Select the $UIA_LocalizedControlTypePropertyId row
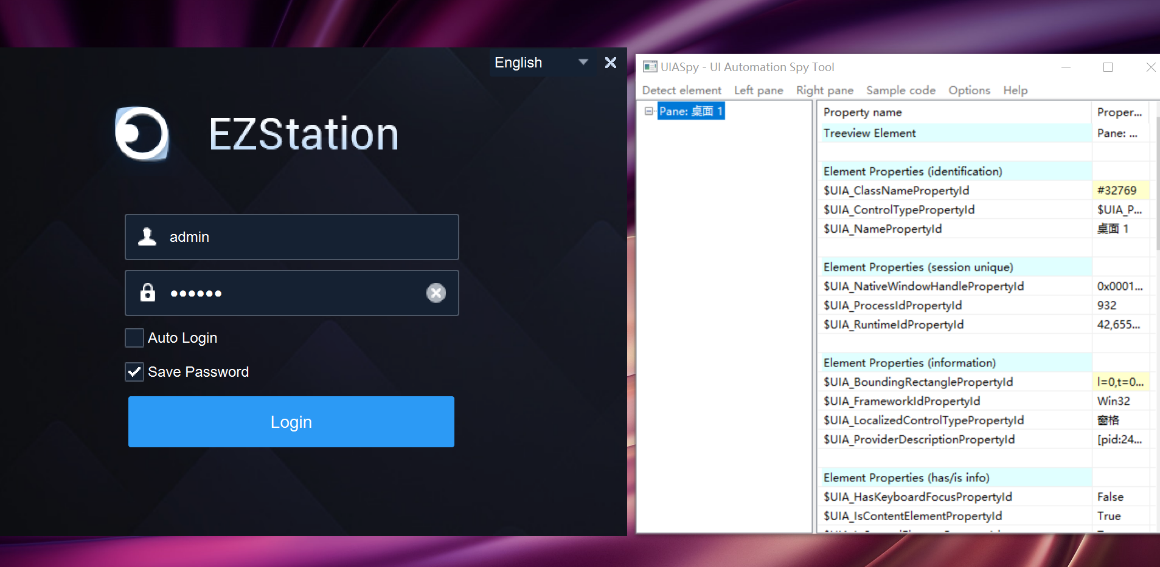This screenshot has height=567, width=1160. click(985, 420)
